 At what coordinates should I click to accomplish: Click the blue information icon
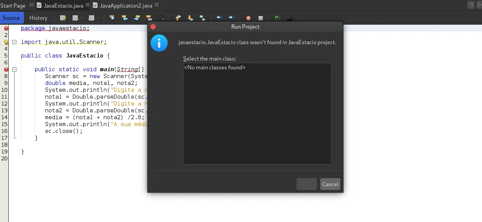(x=159, y=43)
